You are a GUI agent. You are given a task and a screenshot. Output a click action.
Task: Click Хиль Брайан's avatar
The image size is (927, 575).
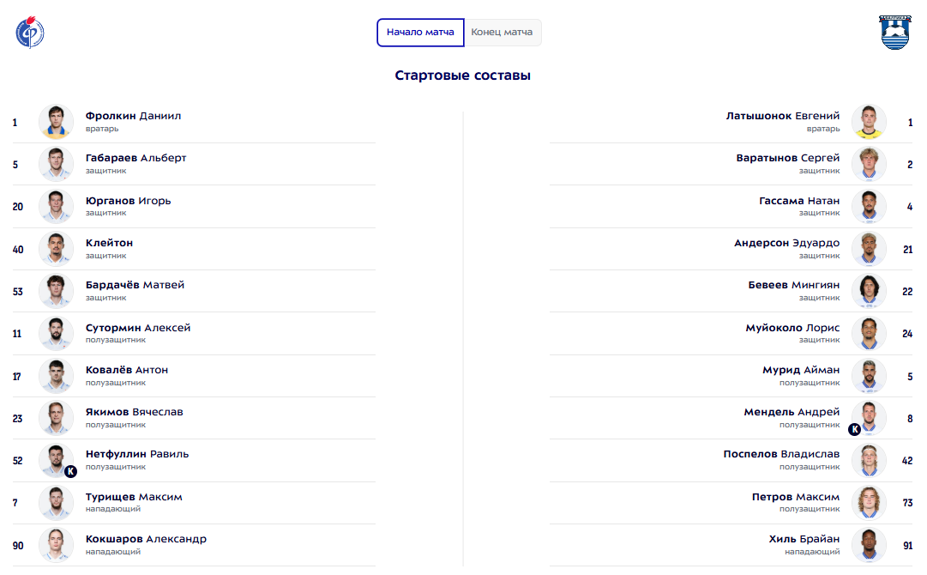pyautogui.click(x=869, y=545)
